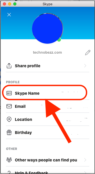
Task: Click the green online status dot
Action: [59, 40]
